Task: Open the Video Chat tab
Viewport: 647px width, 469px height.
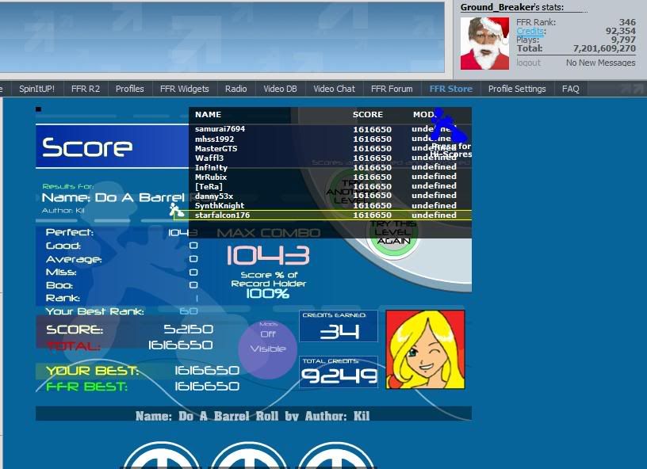Action: pyautogui.click(x=334, y=89)
